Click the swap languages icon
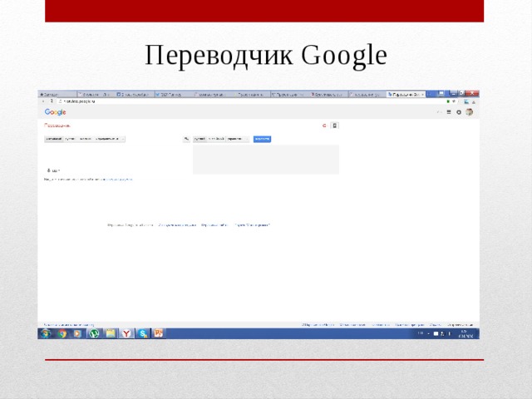The height and width of the screenshot is (399, 532). tap(186, 139)
